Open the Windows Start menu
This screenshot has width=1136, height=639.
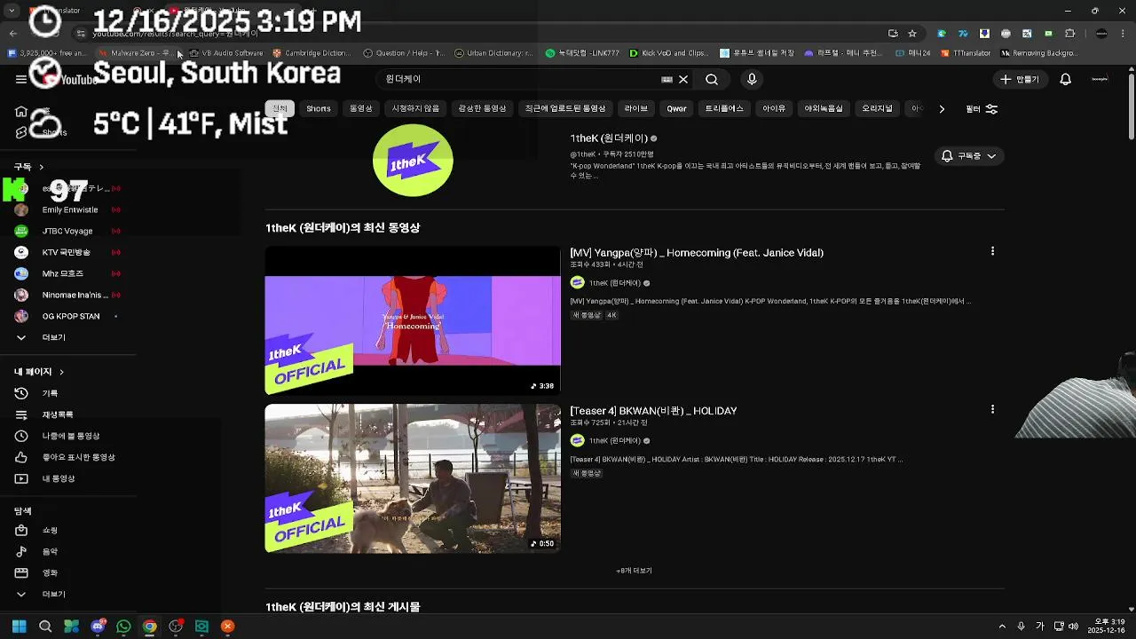point(19,627)
